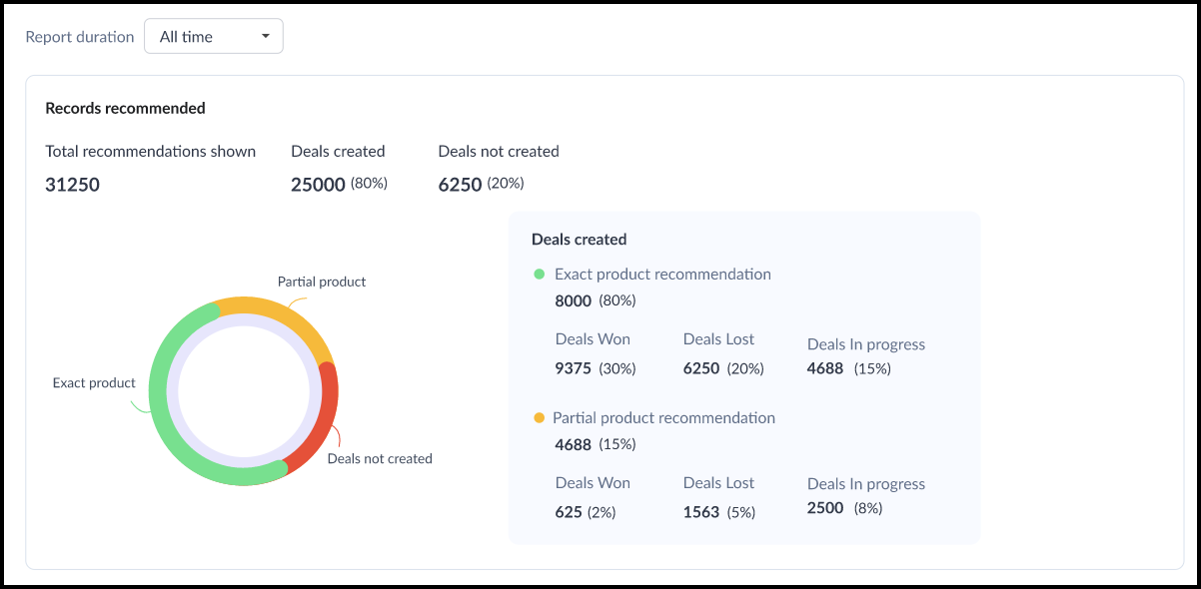Click the Partial product chart label

(321, 283)
